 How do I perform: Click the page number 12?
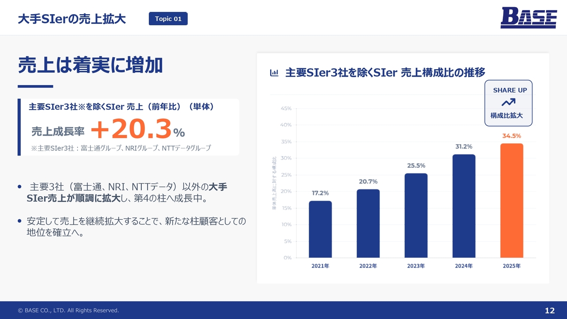[549, 311]
